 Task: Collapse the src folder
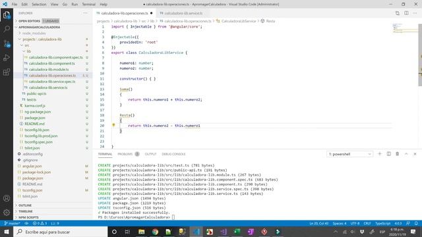pos(53,45)
